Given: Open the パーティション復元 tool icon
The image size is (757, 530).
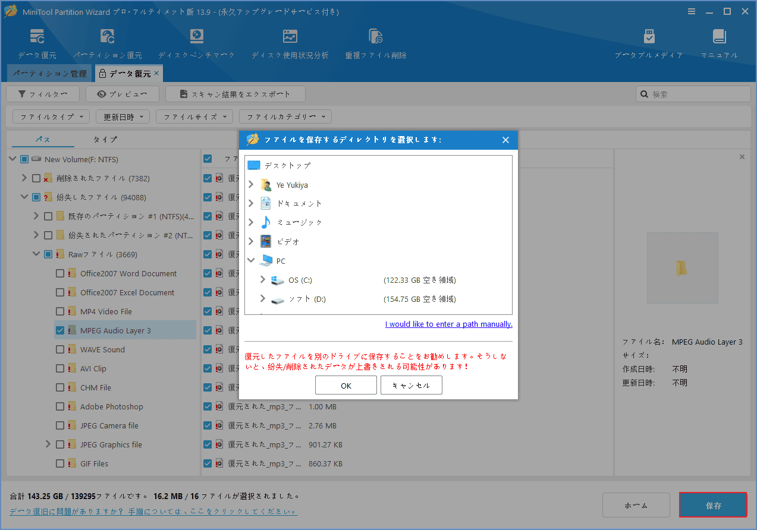Looking at the screenshot, I should (108, 37).
